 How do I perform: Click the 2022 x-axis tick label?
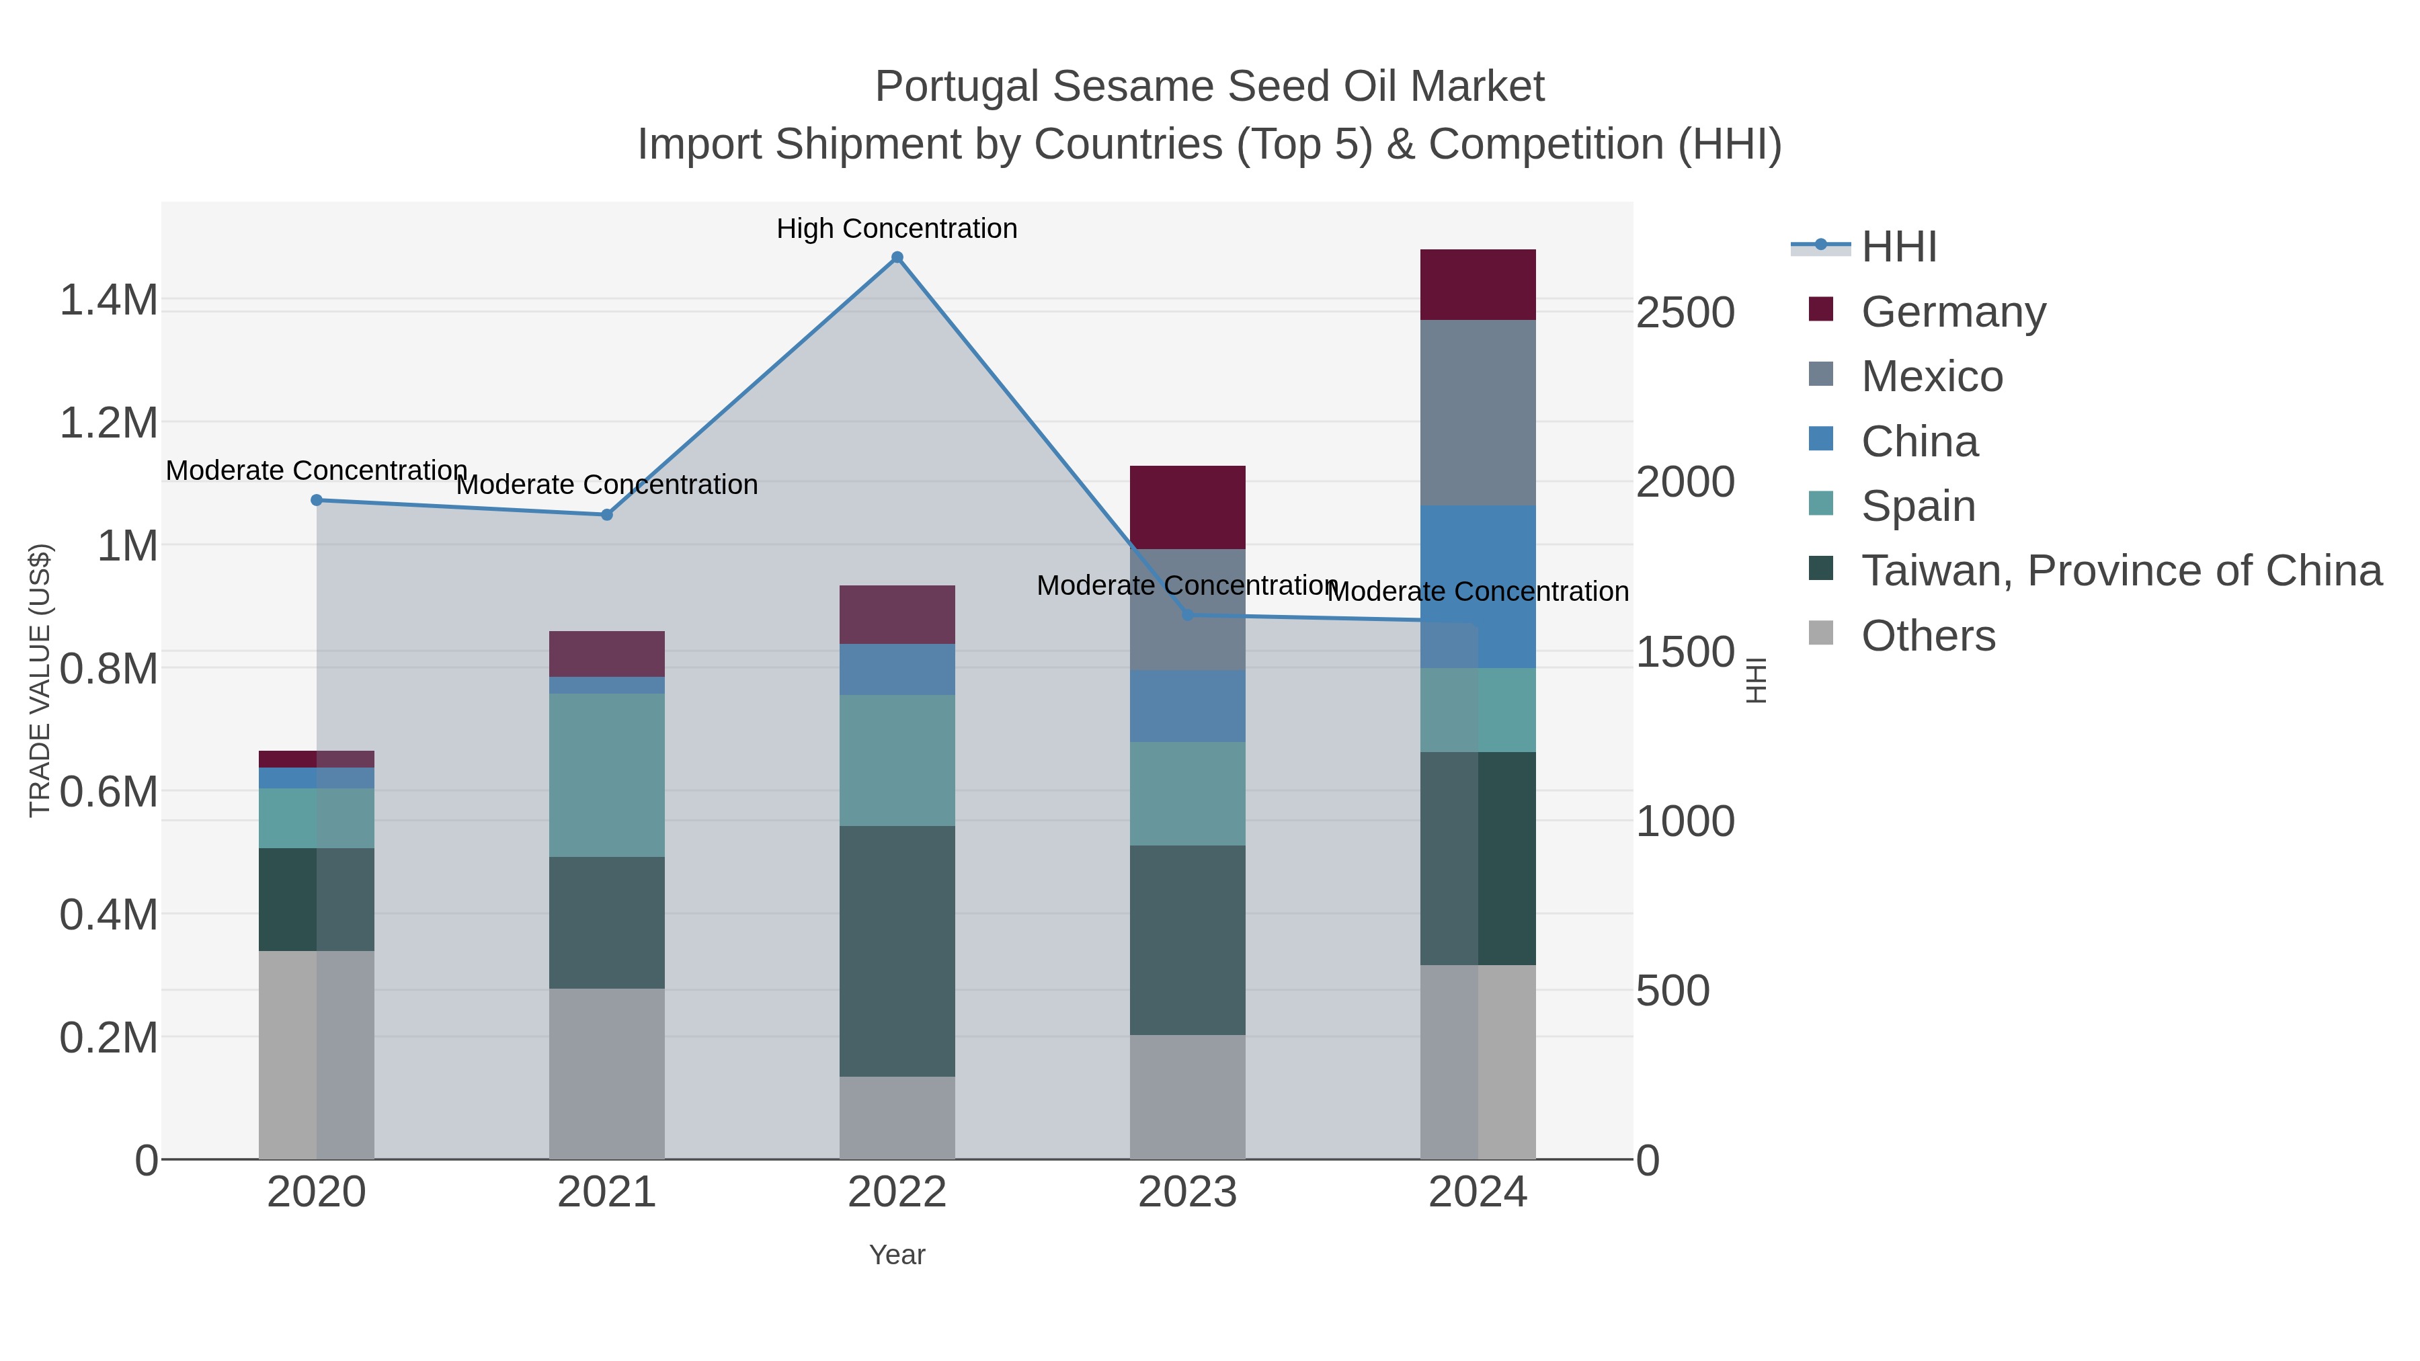tap(897, 1193)
